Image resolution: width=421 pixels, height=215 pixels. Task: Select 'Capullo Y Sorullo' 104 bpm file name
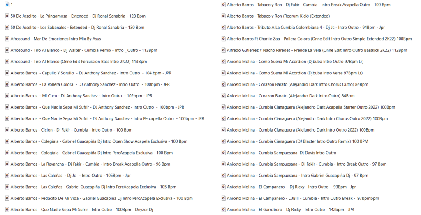pos(91,73)
